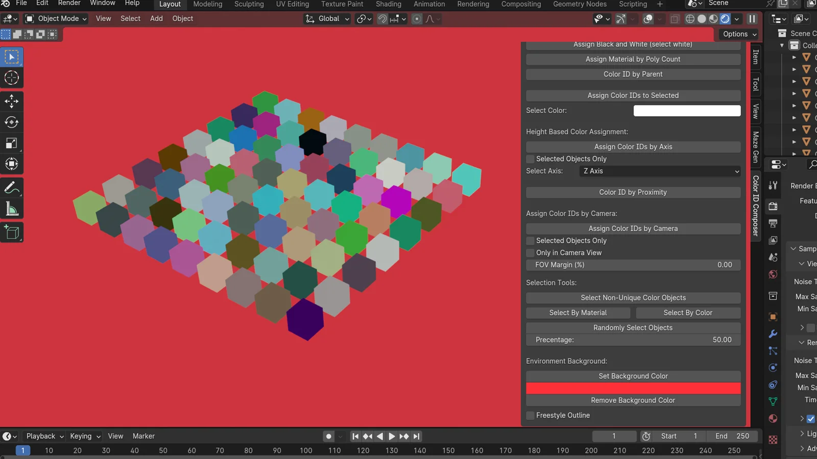Screen dimensions: 817x459
Task: Switch viewport to Rendered shading mode
Action: pos(725,19)
